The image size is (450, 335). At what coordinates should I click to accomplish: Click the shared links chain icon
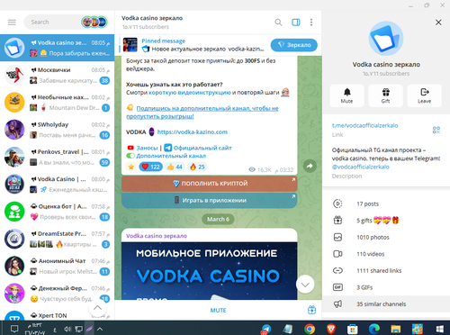coord(337,271)
